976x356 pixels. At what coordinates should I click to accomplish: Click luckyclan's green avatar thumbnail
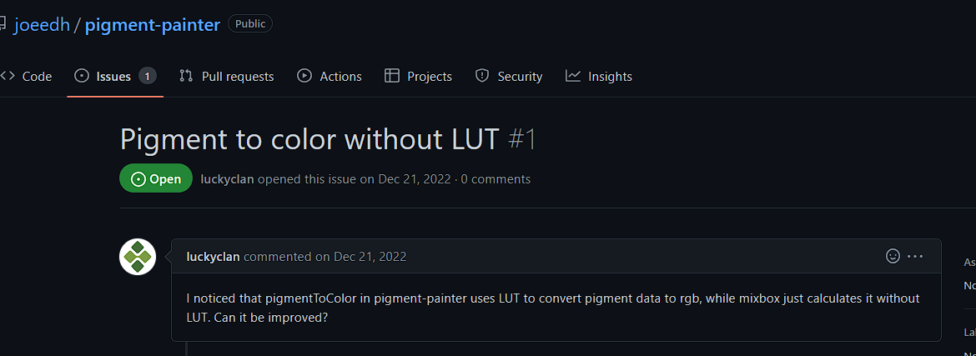click(x=138, y=257)
